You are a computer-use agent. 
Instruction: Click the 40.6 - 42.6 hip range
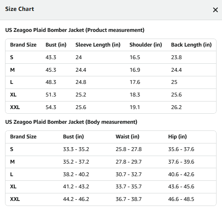(x=181, y=175)
